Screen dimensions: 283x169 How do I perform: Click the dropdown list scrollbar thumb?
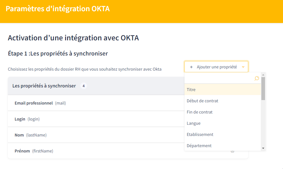tap(263, 89)
